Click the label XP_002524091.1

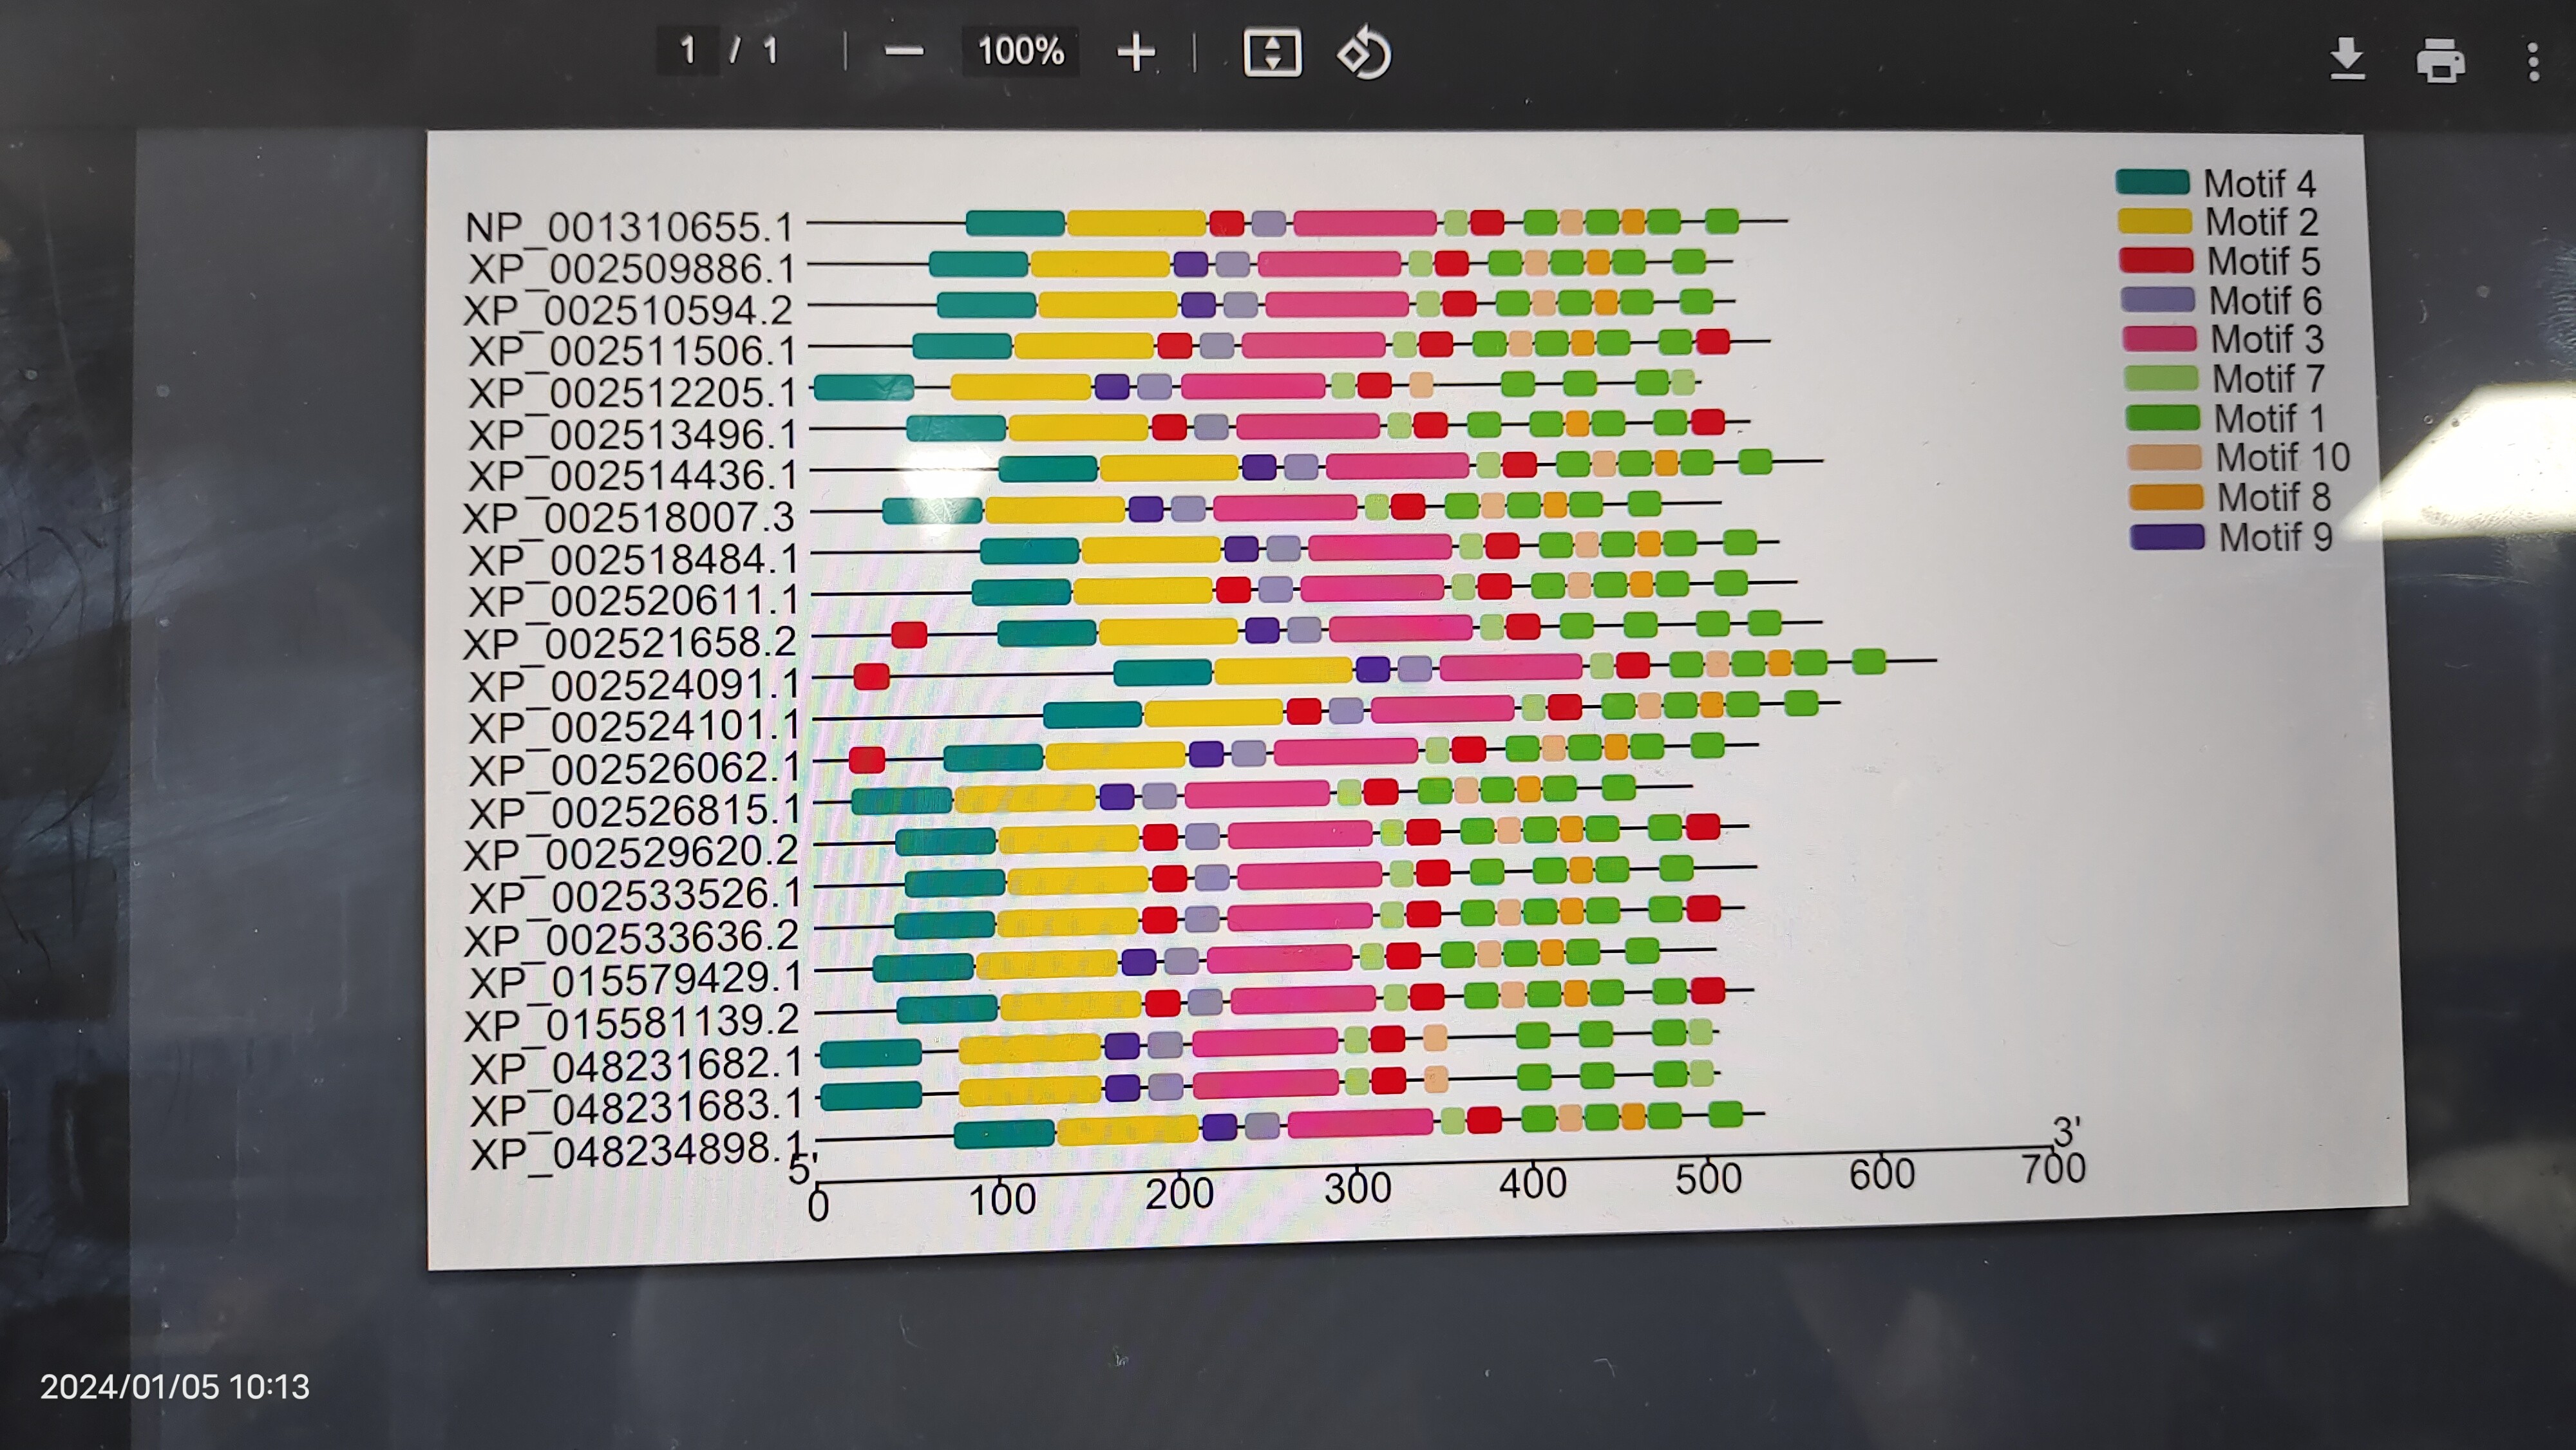pos(634,686)
